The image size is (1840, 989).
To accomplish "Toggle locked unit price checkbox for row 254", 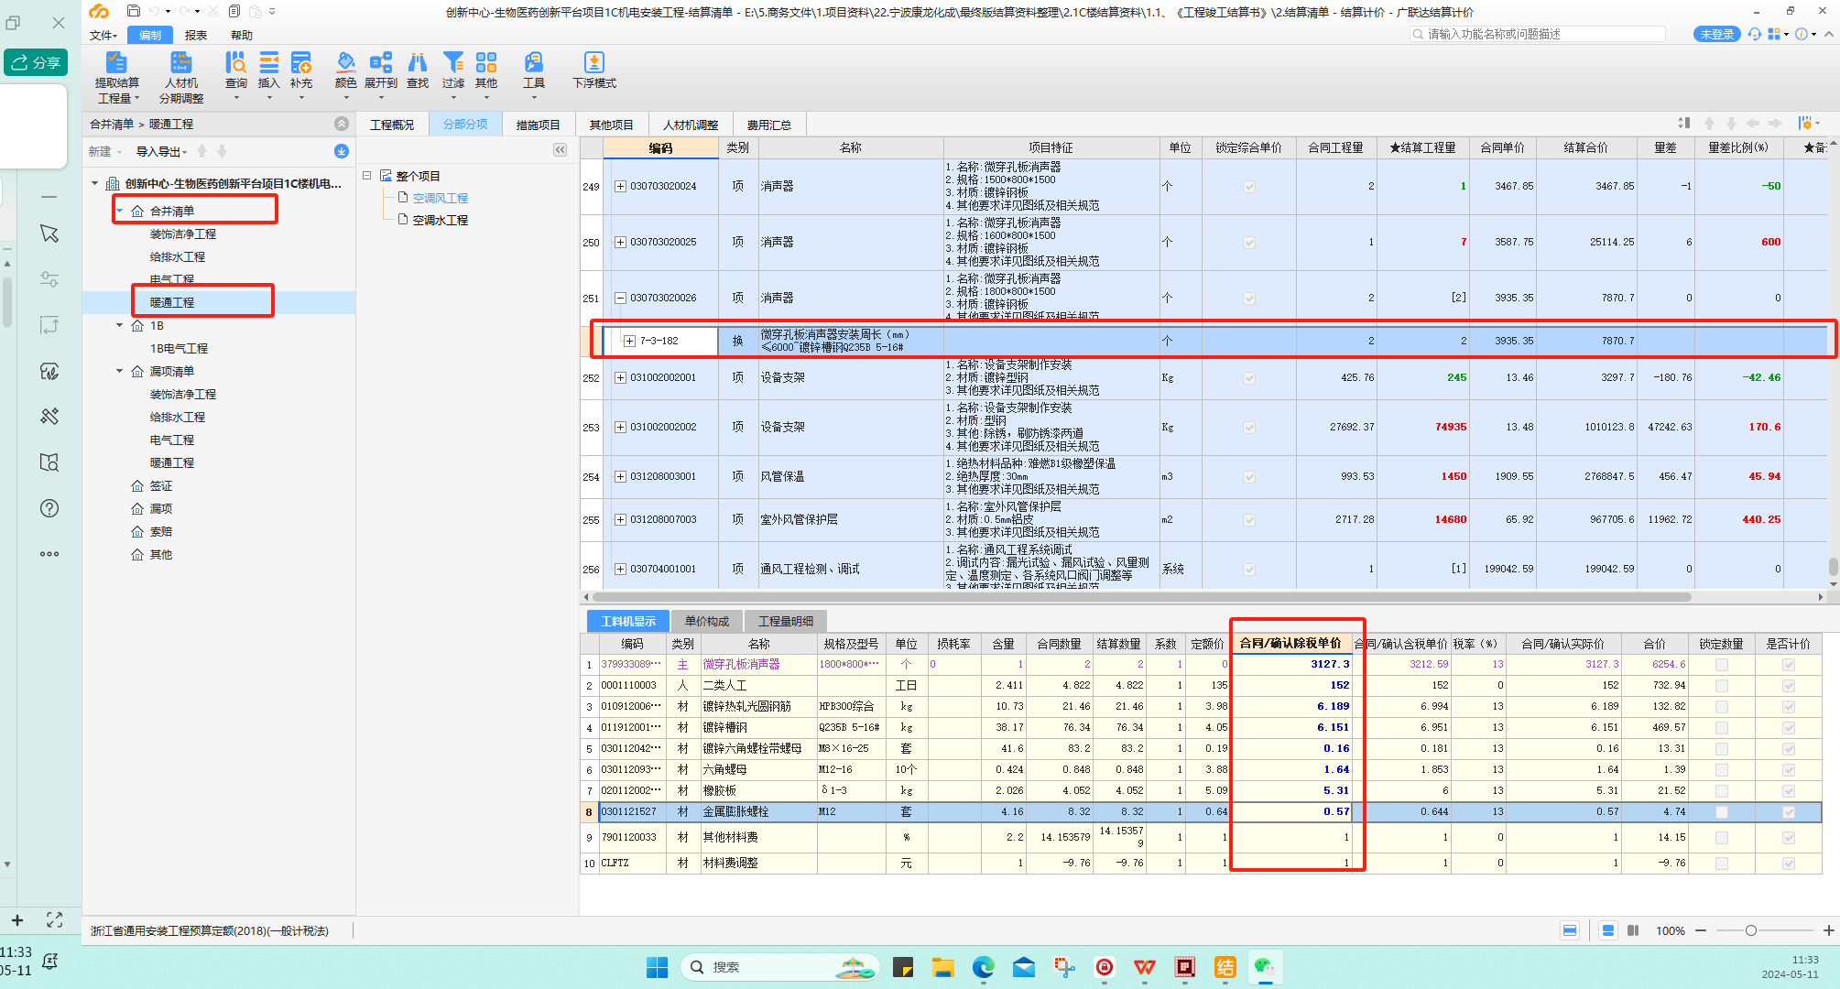I will [x=1249, y=477].
